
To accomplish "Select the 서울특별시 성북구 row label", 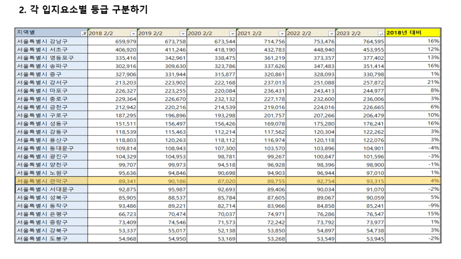I will tap(51, 198).
